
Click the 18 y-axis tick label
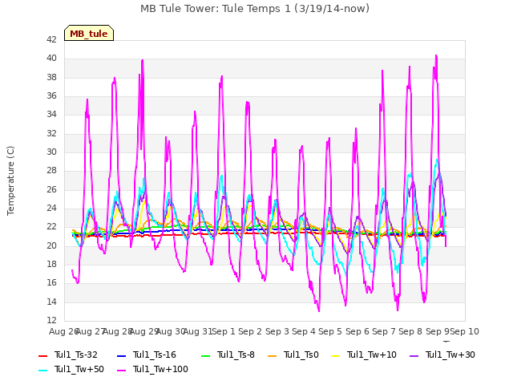pos(51,264)
